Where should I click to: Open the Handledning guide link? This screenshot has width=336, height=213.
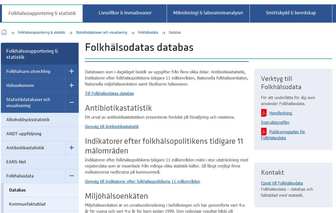[x=281, y=113]
